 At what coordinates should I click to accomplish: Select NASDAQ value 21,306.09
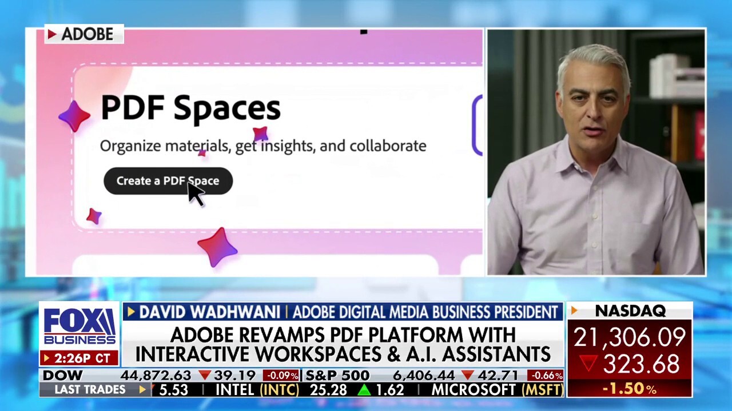(x=630, y=337)
